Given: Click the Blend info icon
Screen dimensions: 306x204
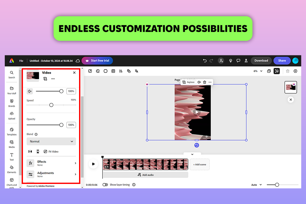Looking at the screenshot, I should click(36, 134).
